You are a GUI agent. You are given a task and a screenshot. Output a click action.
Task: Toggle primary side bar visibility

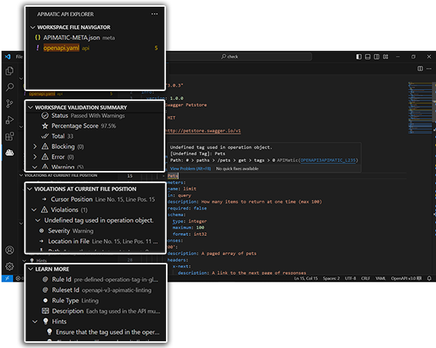359,57
